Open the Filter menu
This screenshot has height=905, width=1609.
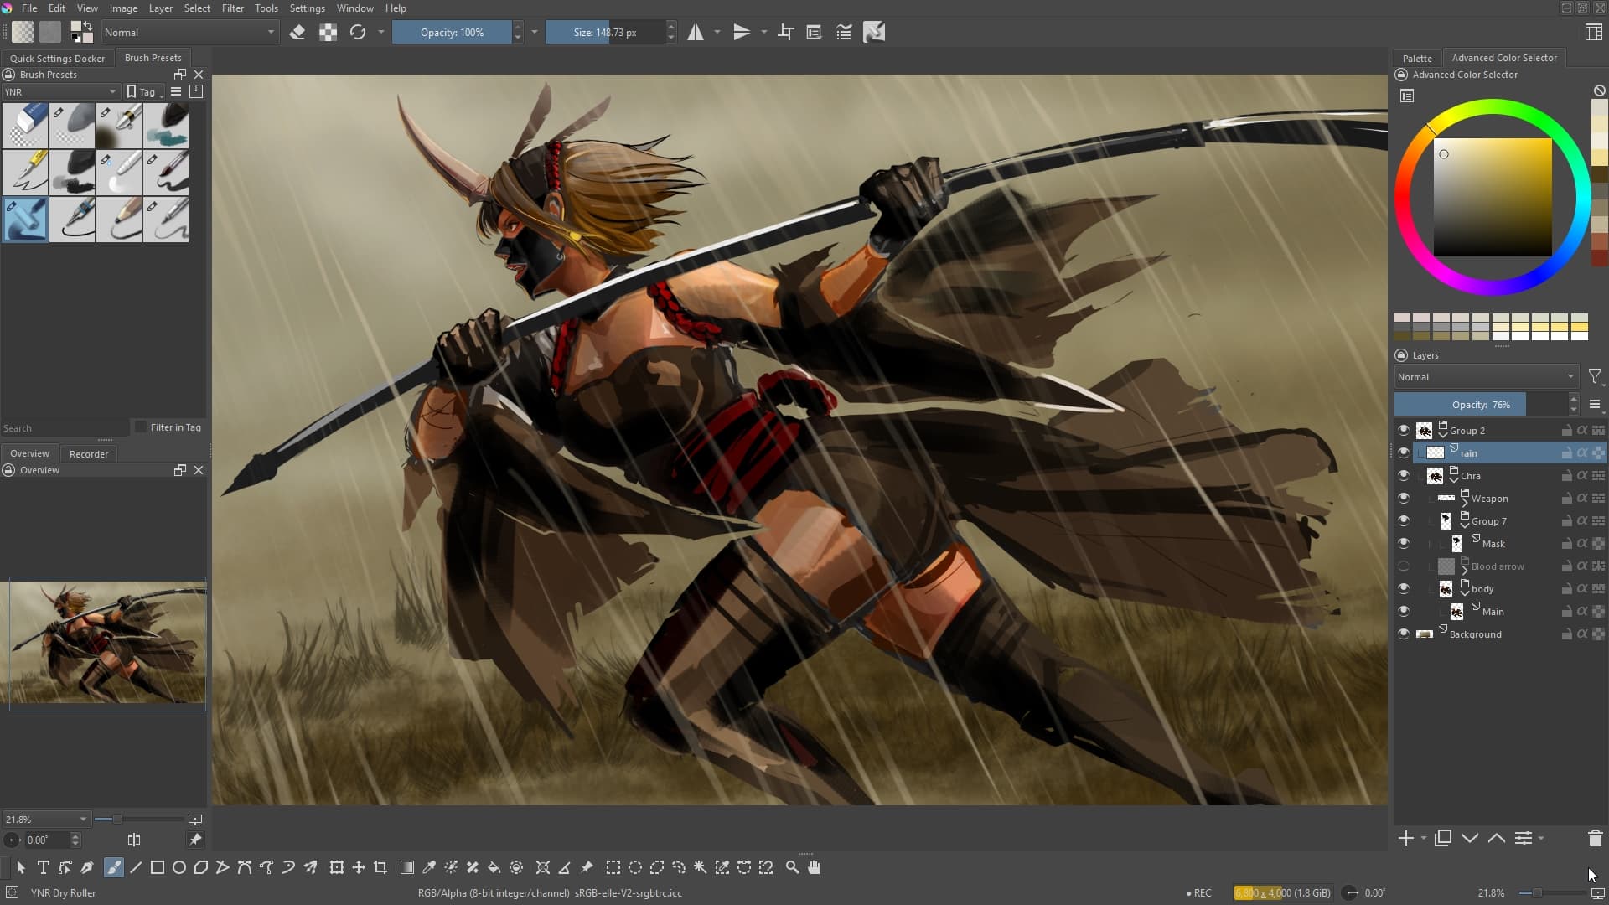point(232,8)
